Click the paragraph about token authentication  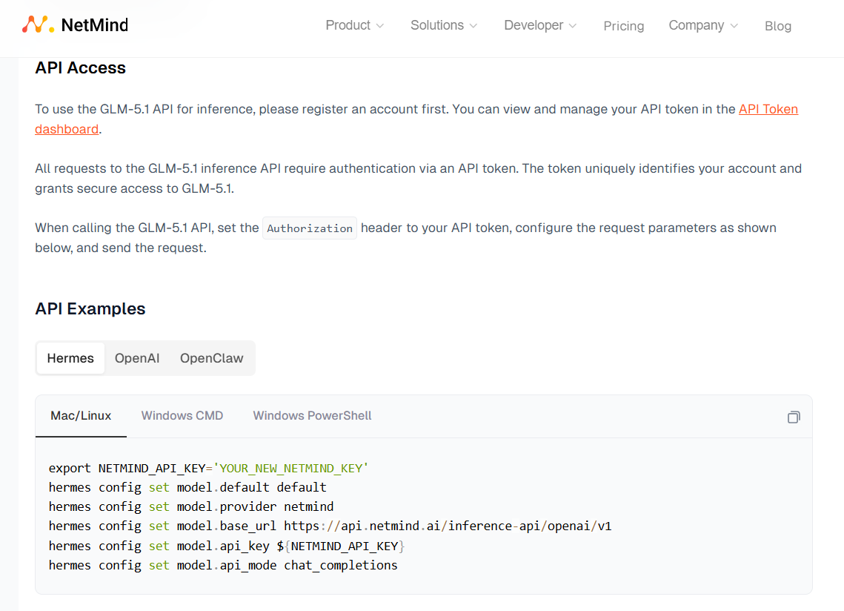point(418,179)
